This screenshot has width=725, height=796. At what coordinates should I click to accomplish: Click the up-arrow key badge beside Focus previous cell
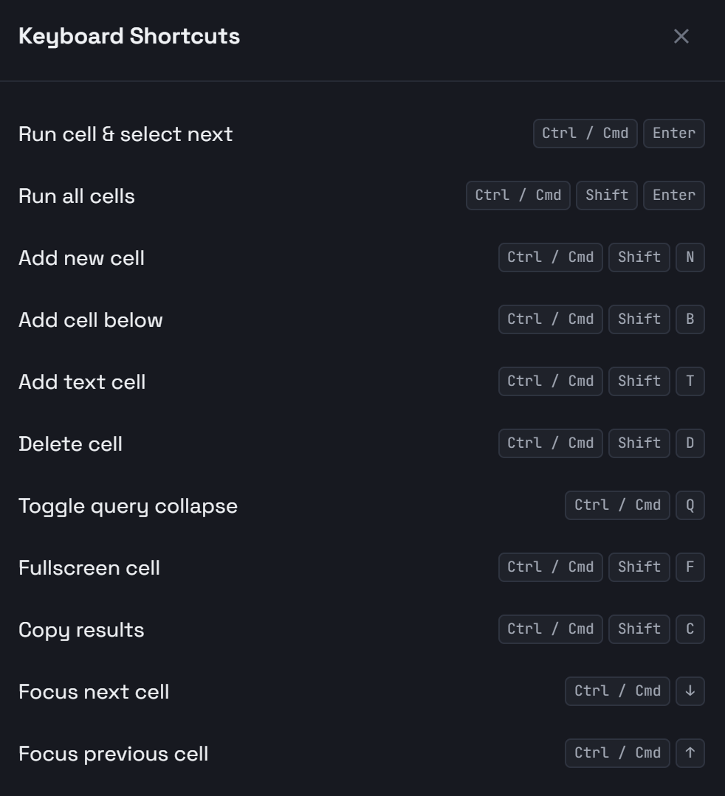tap(691, 753)
